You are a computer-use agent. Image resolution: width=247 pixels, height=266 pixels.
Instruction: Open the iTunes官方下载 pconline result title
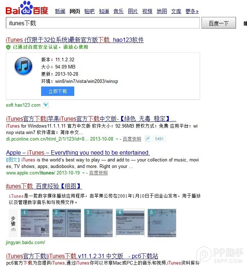[x=91, y=119]
